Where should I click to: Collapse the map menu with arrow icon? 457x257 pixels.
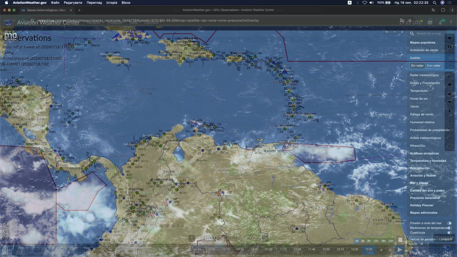[402, 32]
